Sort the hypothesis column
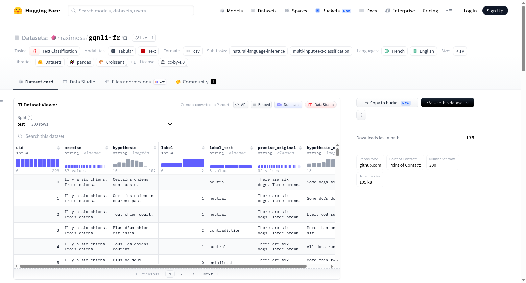 (155, 148)
